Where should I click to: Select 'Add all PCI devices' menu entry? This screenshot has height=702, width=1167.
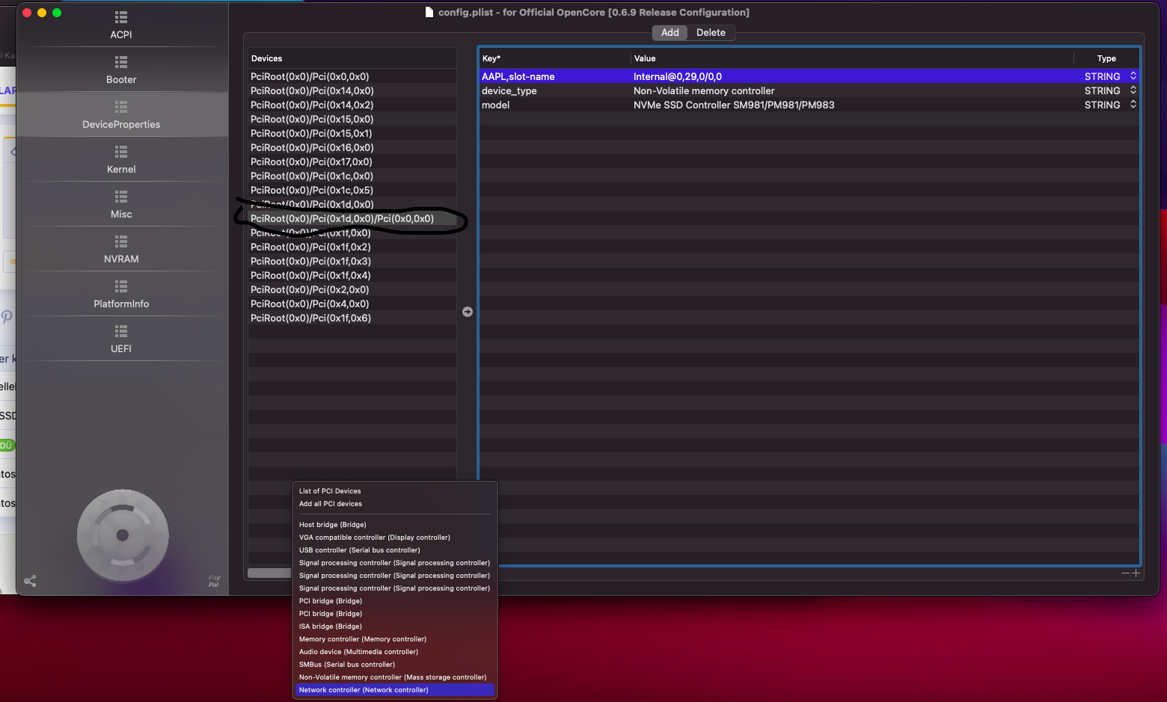[x=331, y=504]
